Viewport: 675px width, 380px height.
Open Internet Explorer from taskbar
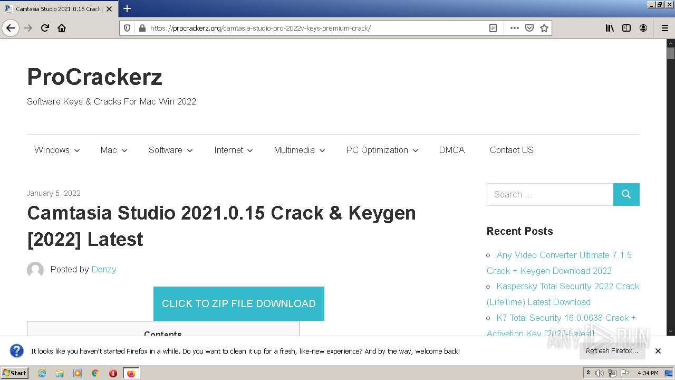click(42, 373)
